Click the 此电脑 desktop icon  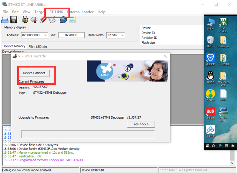(x=210, y=24)
